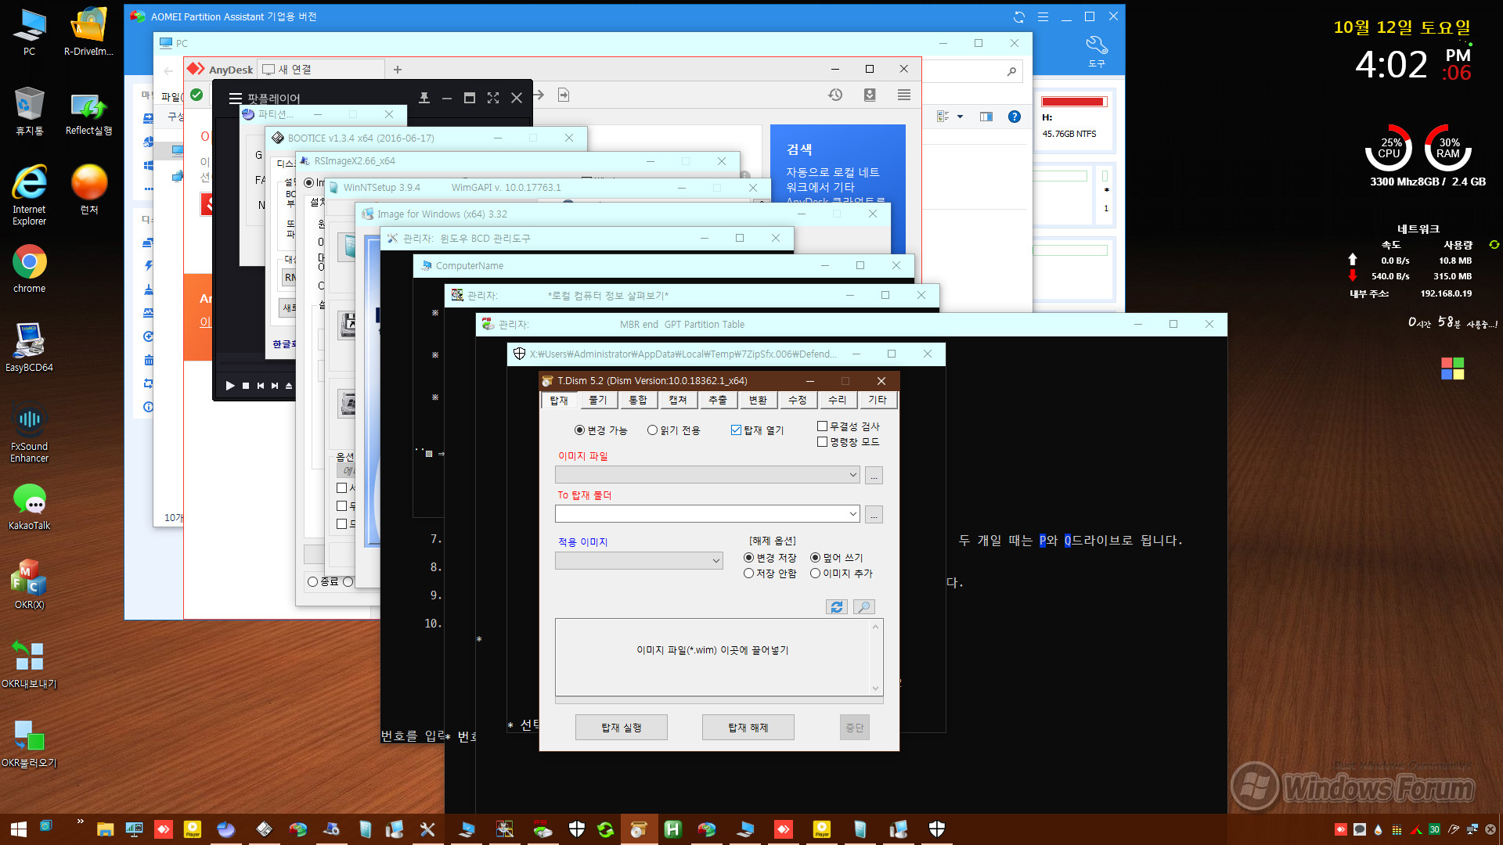Image resolution: width=1503 pixels, height=845 pixels.
Task: Open the AOMEI tools wrench icon
Action: point(1097,52)
